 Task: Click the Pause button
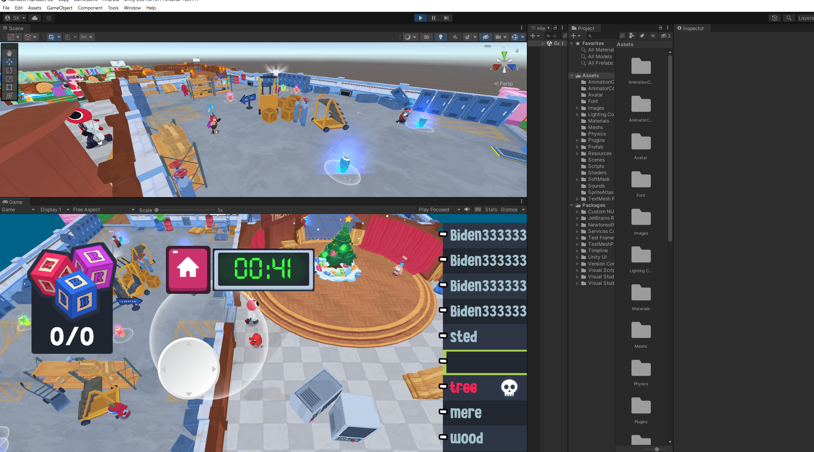[x=433, y=18]
